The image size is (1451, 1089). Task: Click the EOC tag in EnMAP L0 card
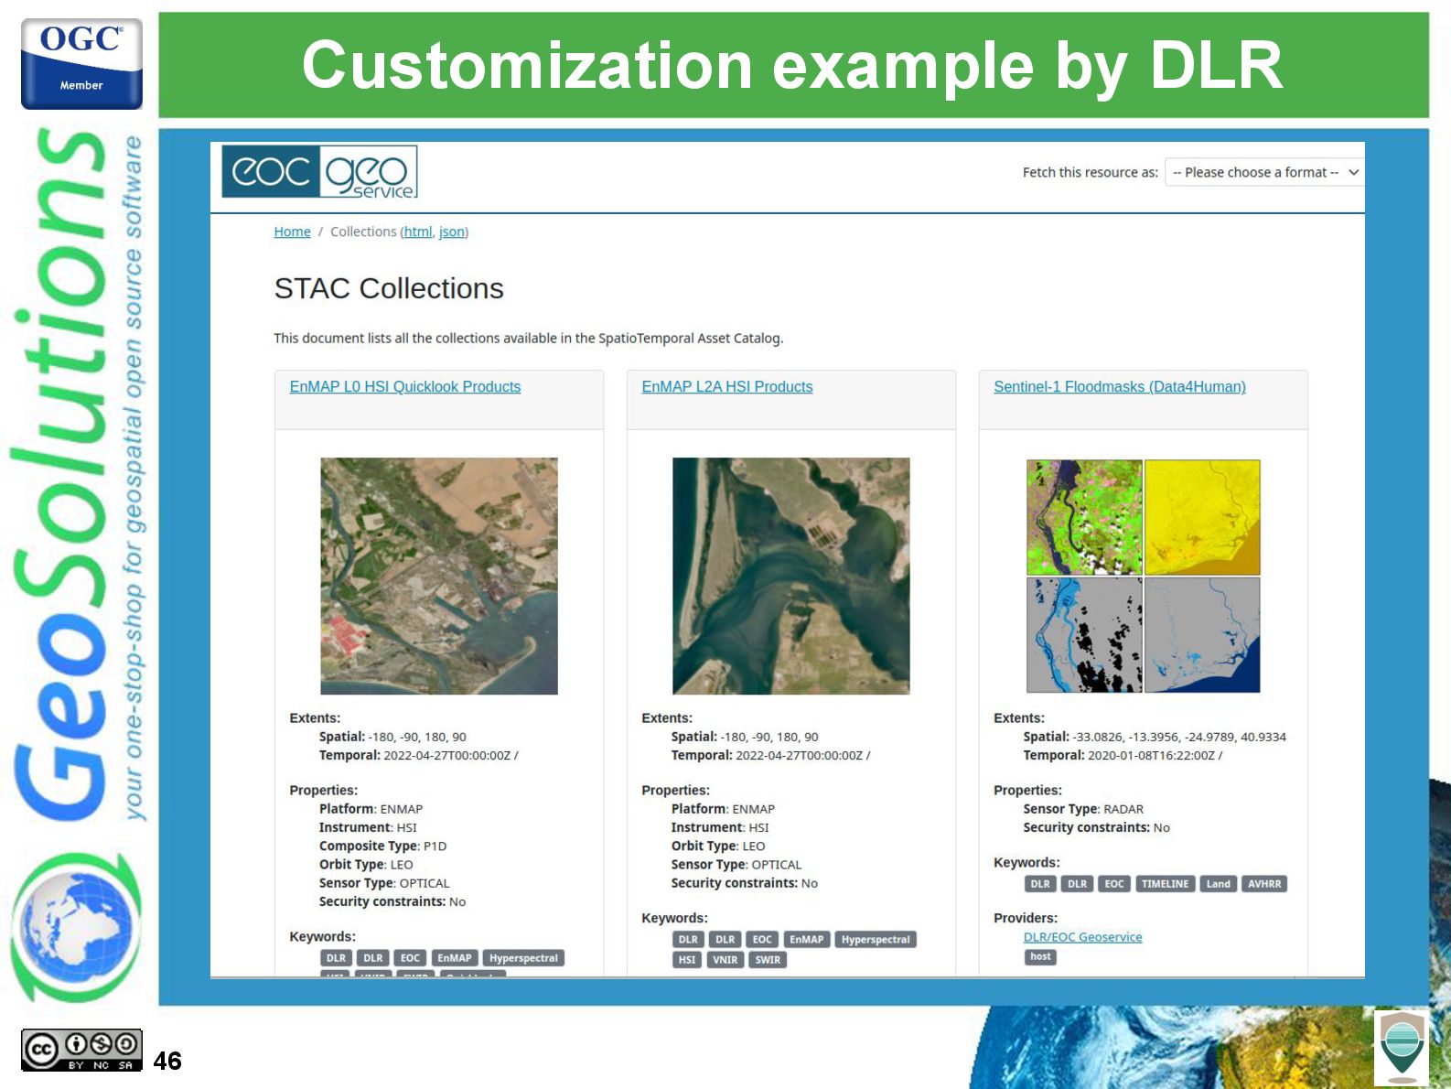coord(410,958)
